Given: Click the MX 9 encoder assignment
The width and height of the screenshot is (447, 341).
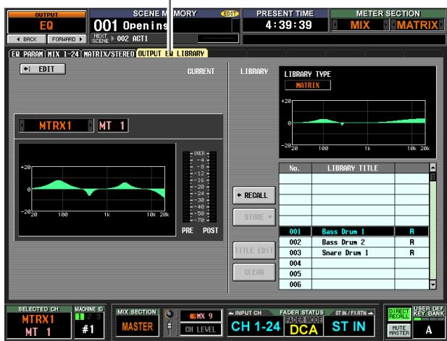Looking at the screenshot, I should click(201, 316).
